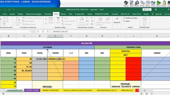This screenshot has width=170, height=95.
Task: Click the Inic. ses. sign-in button
Action: coord(147,9)
